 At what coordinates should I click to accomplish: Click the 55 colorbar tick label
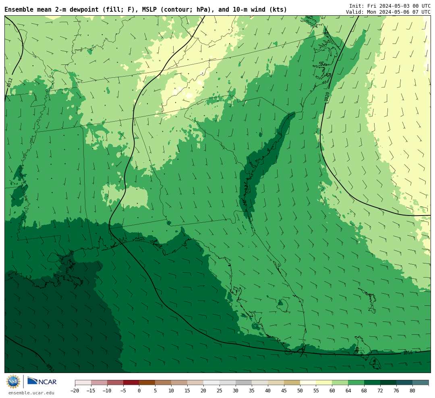[316, 391]
